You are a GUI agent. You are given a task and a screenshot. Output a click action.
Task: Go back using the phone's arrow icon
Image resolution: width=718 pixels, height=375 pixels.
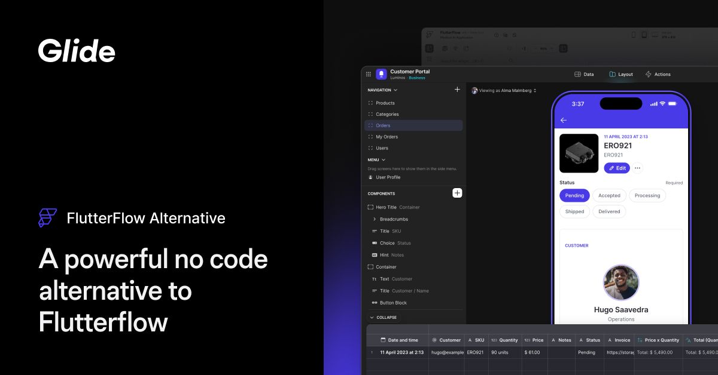click(563, 120)
